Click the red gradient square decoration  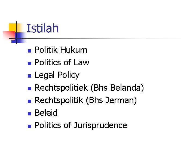coord(9,35)
